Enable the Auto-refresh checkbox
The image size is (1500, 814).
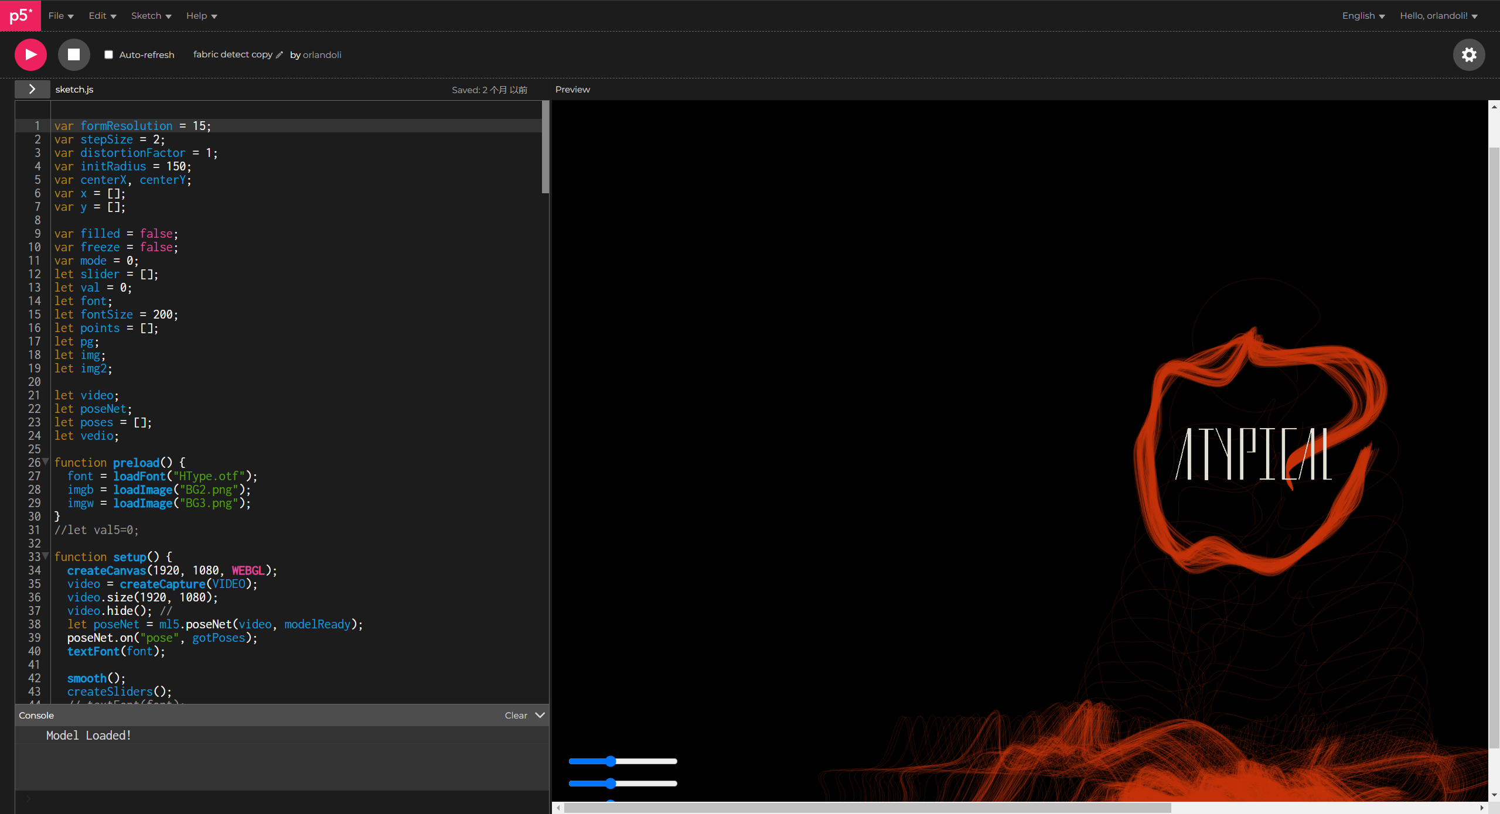click(108, 54)
